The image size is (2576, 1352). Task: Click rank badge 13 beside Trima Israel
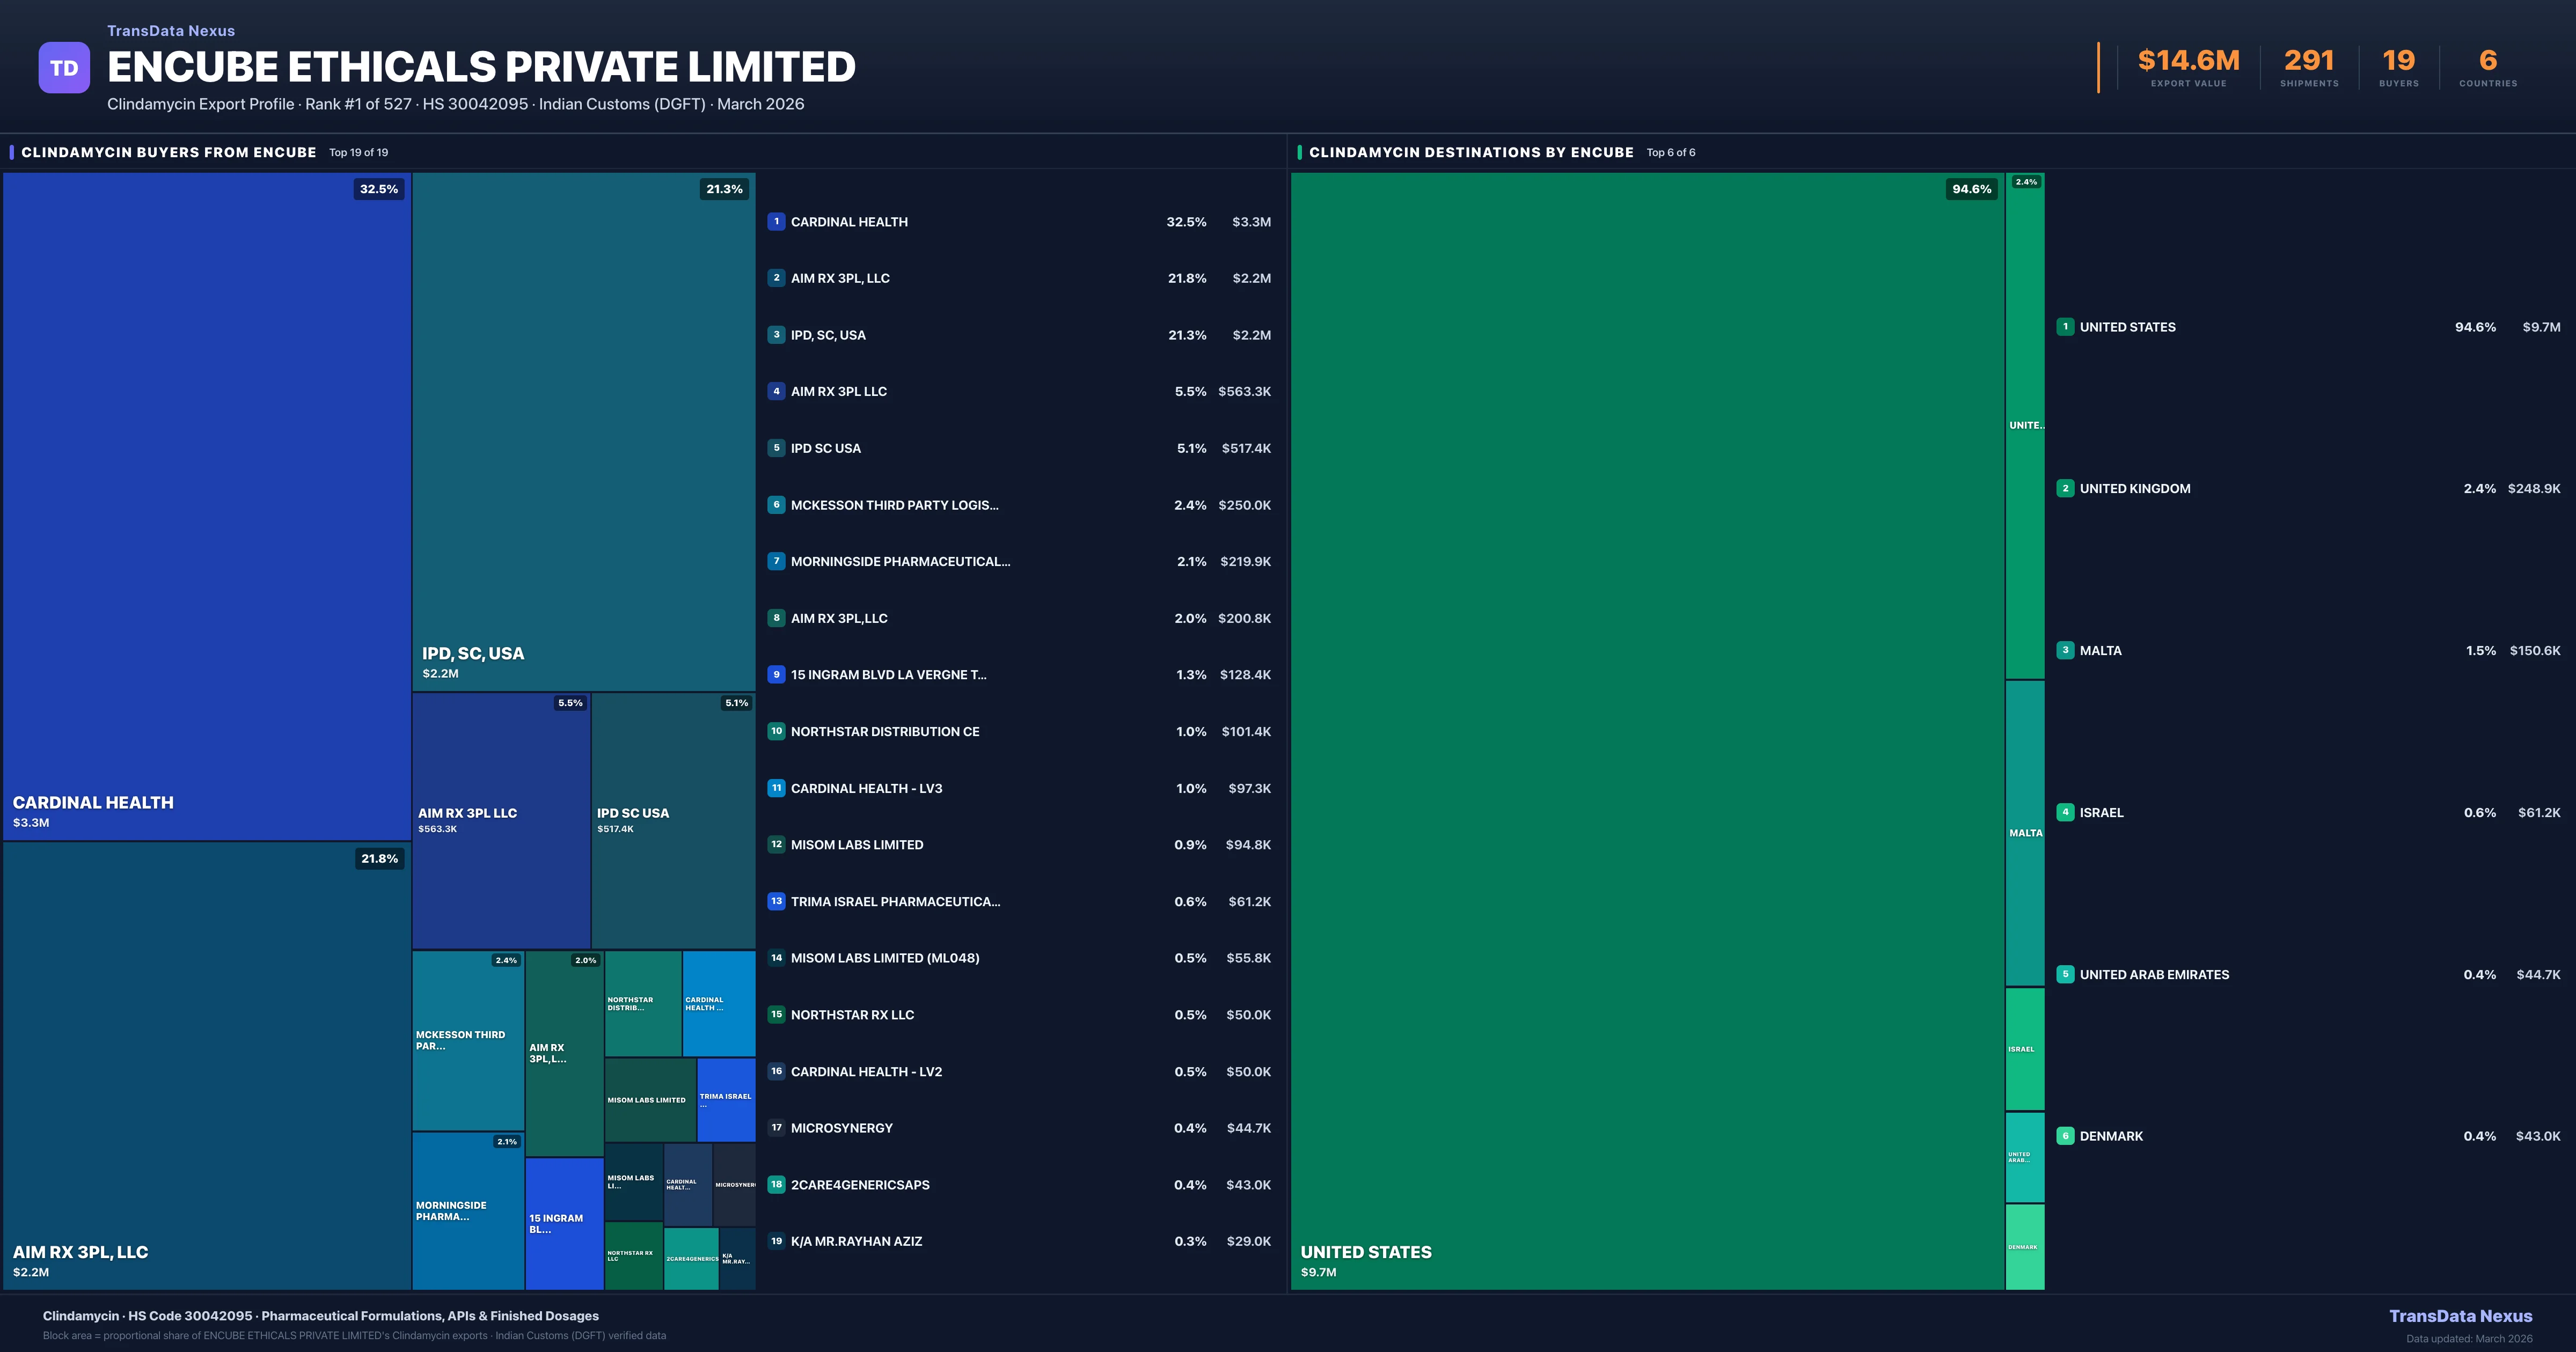tap(776, 901)
